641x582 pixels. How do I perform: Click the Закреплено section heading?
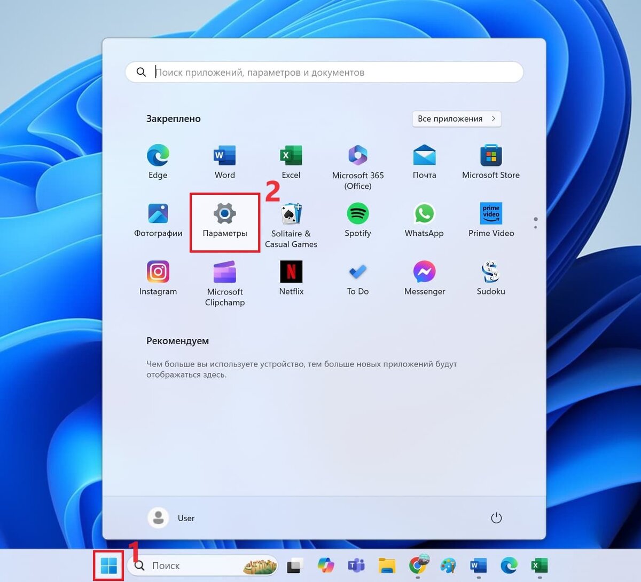[x=174, y=119]
